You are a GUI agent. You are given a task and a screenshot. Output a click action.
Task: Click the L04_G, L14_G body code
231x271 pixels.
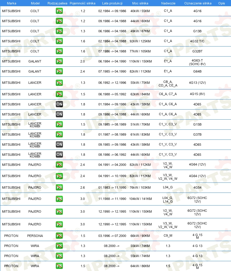click(x=168, y=200)
